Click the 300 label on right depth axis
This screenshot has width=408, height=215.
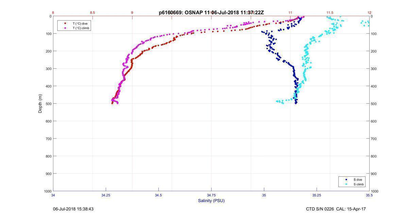[374, 69]
